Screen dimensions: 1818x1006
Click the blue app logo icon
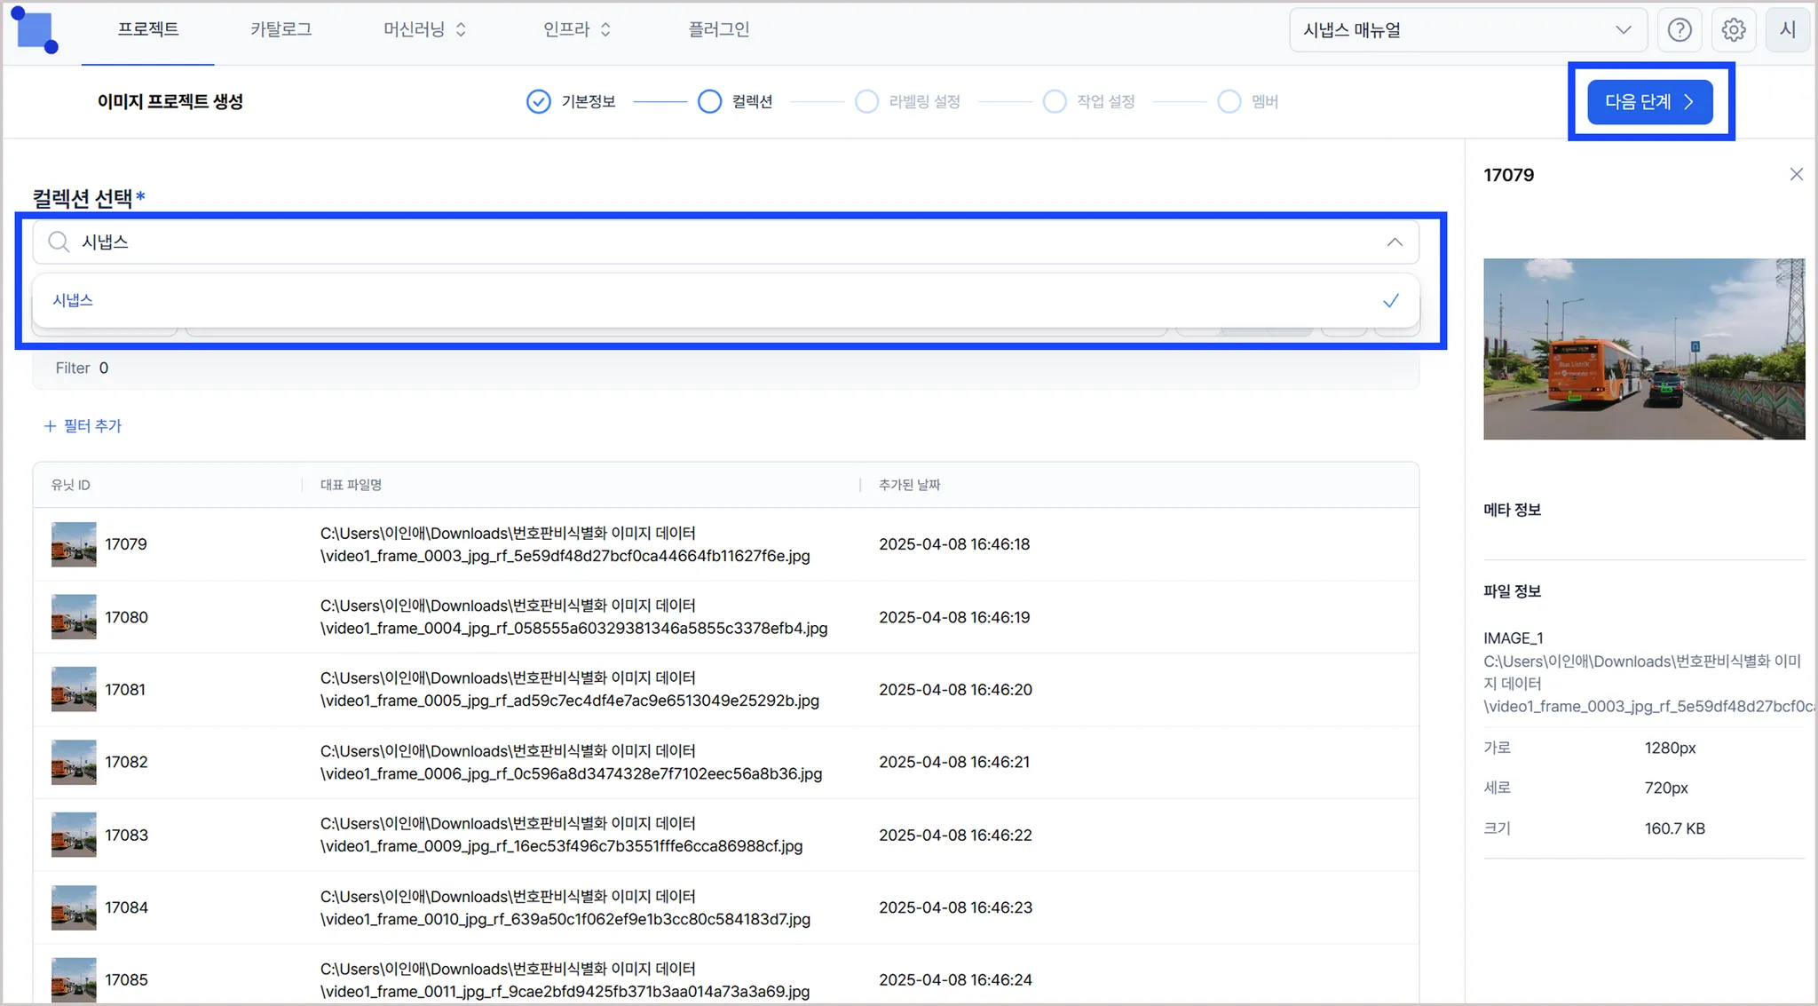pyautogui.click(x=36, y=31)
